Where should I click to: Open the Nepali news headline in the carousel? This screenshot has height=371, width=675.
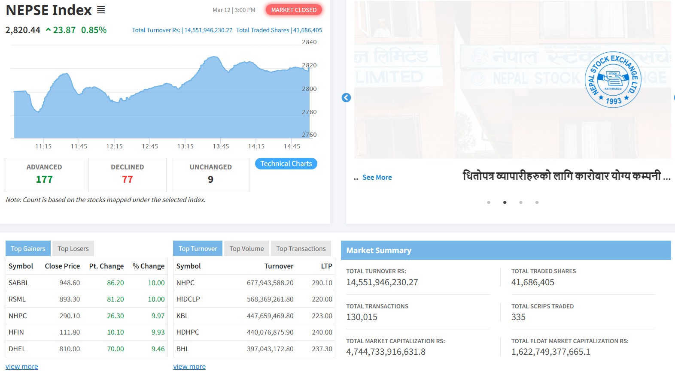tap(566, 176)
